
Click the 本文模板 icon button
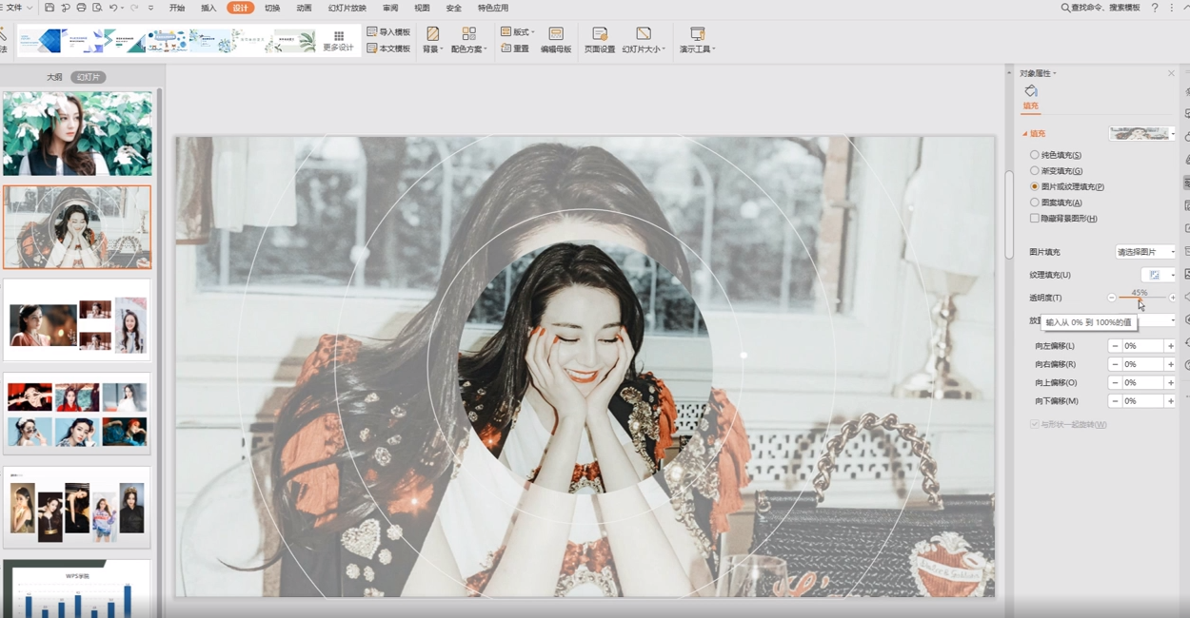pyautogui.click(x=388, y=48)
